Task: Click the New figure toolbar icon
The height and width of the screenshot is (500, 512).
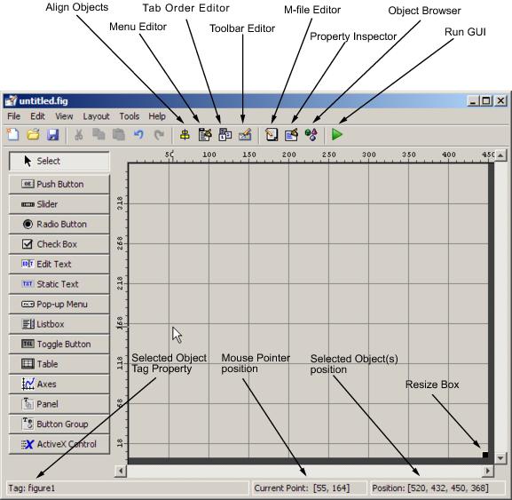Action: click(x=12, y=134)
